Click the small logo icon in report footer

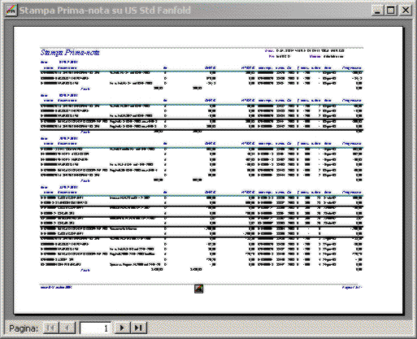pyautogui.click(x=199, y=289)
